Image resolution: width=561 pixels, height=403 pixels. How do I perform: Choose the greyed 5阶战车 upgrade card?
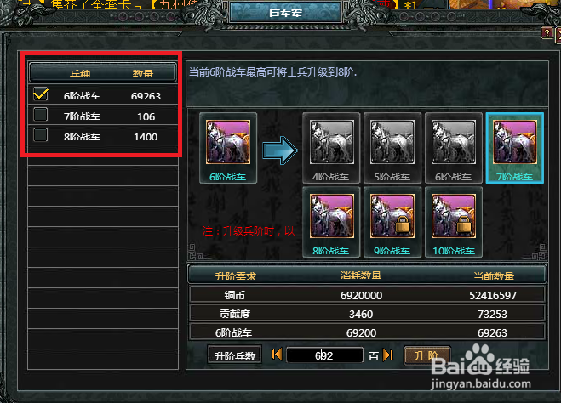pos(392,148)
